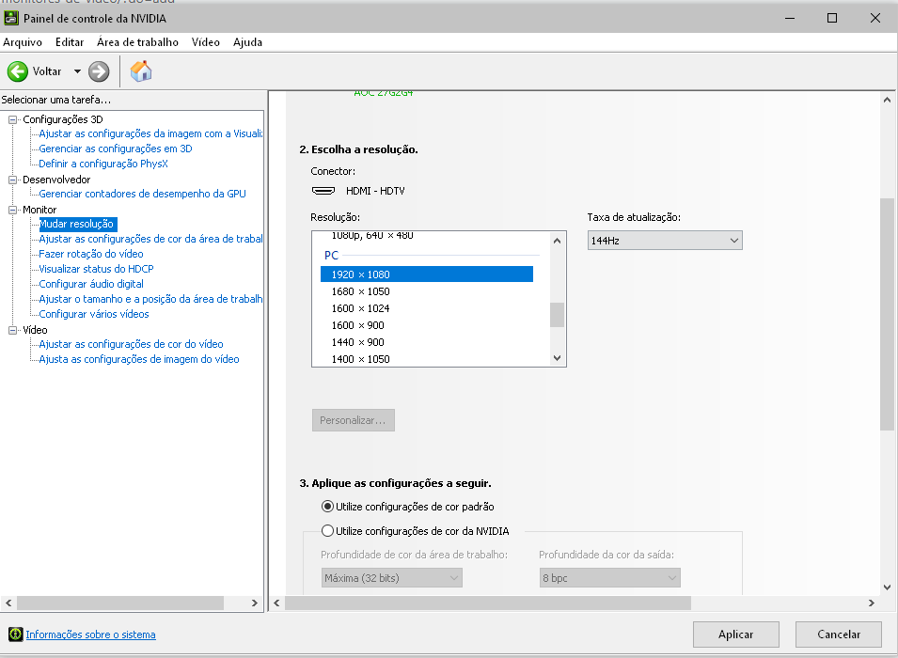The height and width of the screenshot is (658, 898).
Task: Open 'Informações sobre o sistema' link
Action: [90, 634]
